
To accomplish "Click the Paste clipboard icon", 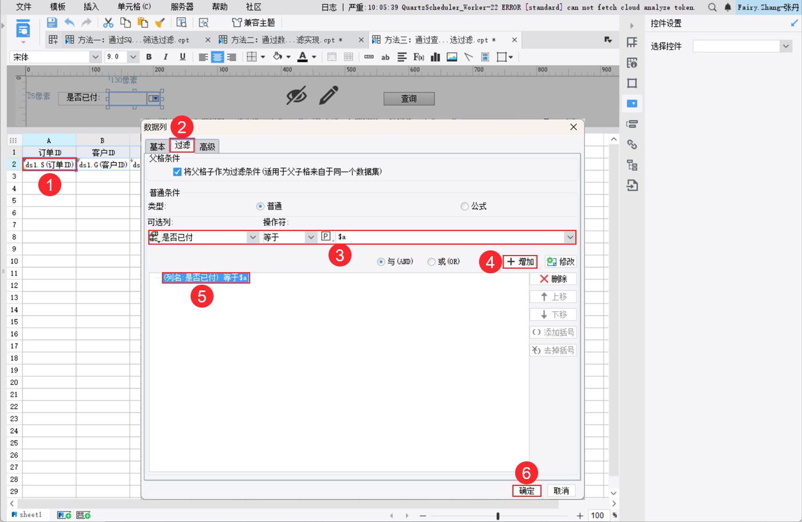I will coord(143,22).
